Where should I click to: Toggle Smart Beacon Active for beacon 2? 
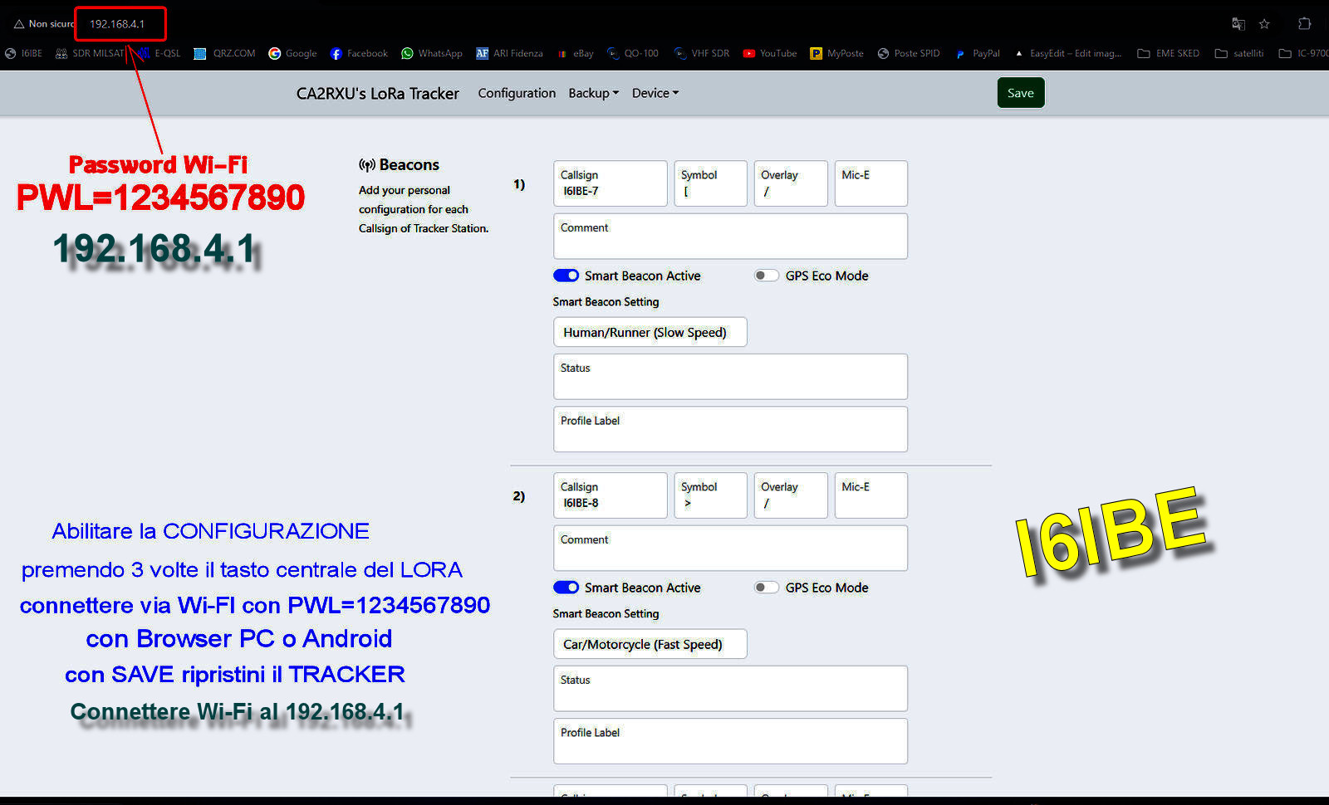pos(566,588)
